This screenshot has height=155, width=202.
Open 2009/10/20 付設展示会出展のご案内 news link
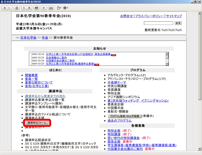pos(60,60)
